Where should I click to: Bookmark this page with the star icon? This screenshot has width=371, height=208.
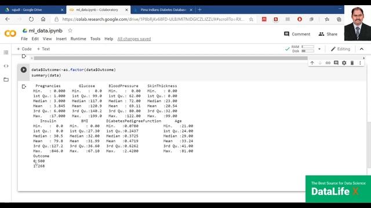(x=251, y=19)
